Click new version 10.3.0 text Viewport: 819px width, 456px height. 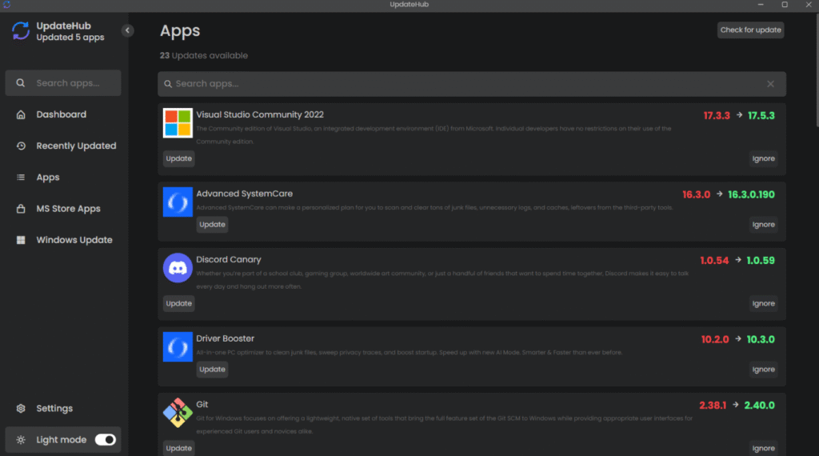click(761, 339)
